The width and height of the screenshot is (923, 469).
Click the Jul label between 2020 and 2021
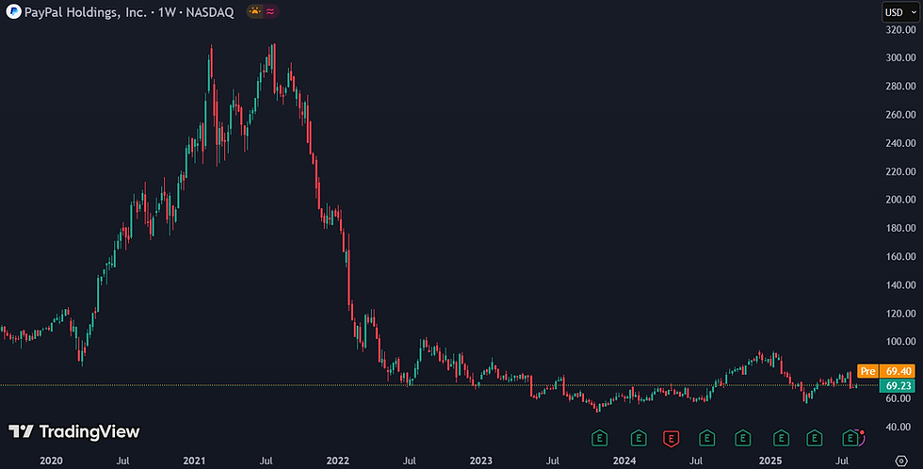pyautogui.click(x=122, y=461)
